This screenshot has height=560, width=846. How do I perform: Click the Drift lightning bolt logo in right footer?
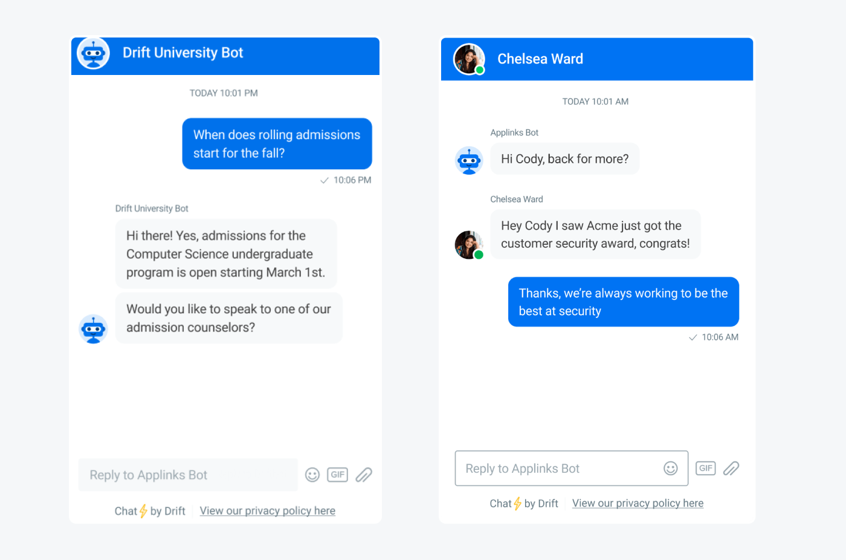[x=518, y=503]
